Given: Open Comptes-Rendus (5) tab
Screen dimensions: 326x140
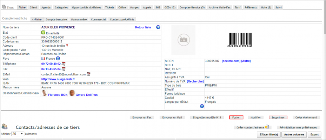Looking at the screenshot, I should click(x=192, y=7).
